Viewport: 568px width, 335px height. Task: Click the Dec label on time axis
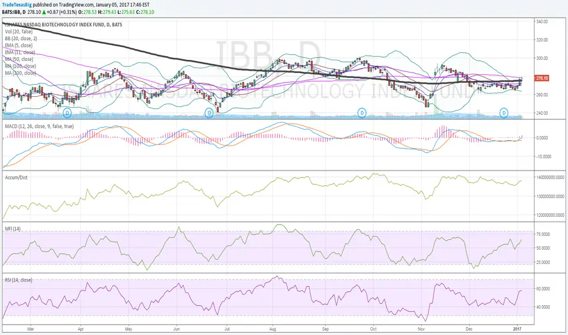pos(469,329)
